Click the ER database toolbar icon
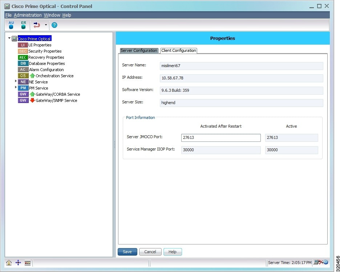The height and width of the screenshot is (272, 340). click(23, 25)
